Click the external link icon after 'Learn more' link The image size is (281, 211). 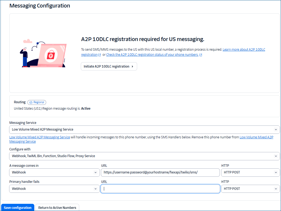click(x=100, y=55)
